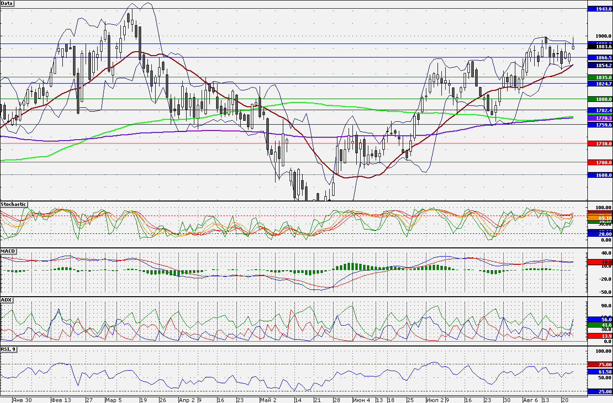
Task: Click the red 19.0 MACD value tag
Action: 599,261
